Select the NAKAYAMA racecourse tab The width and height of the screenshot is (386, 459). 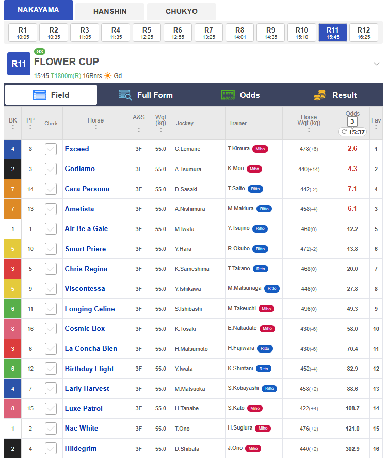click(38, 10)
